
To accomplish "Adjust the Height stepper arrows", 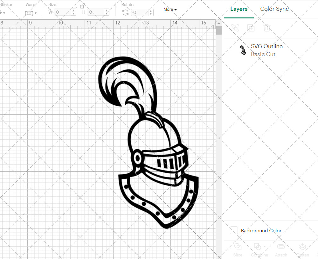I will point(107,12).
